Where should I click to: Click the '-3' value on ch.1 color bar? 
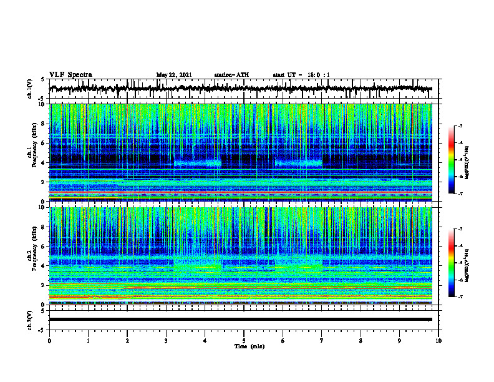tap(460, 125)
